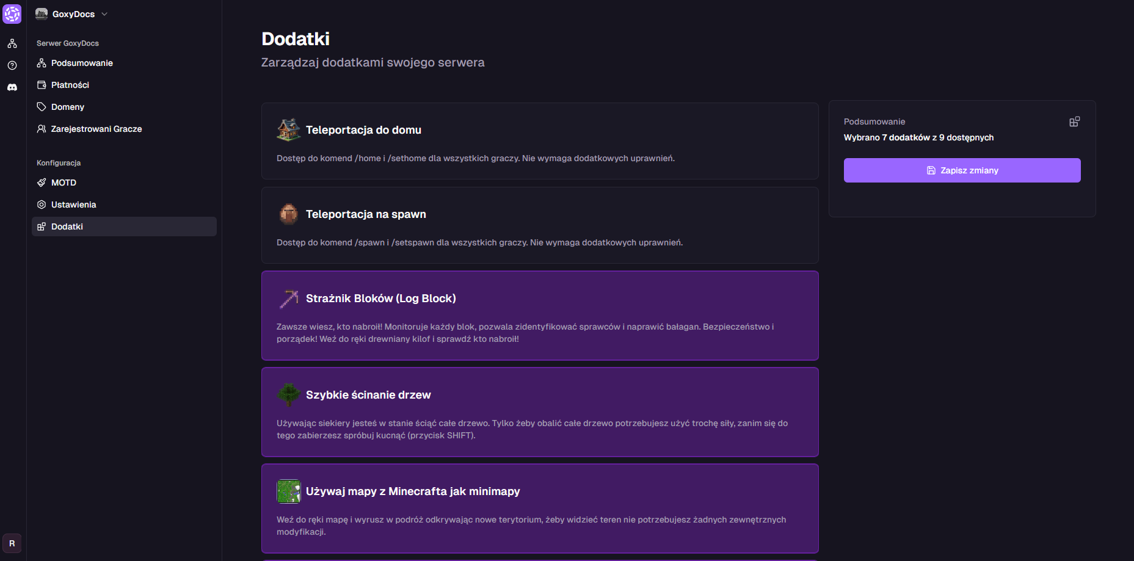This screenshot has width=1134, height=561.
Task: Open the servers network icon in left rail
Action: pyautogui.click(x=12, y=43)
